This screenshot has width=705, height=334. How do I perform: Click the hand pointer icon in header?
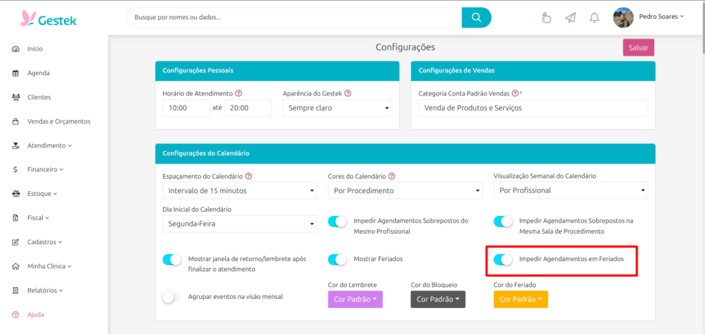[547, 18]
